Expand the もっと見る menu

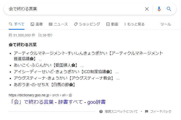(x=134, y=24)
